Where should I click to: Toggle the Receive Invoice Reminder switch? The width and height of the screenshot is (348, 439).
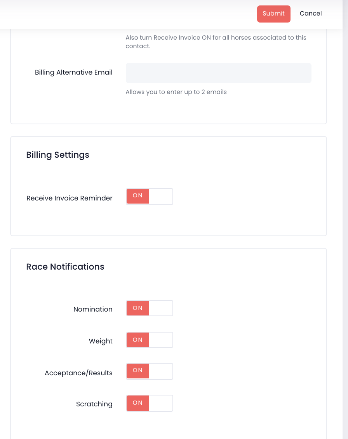tap(150, 197)
